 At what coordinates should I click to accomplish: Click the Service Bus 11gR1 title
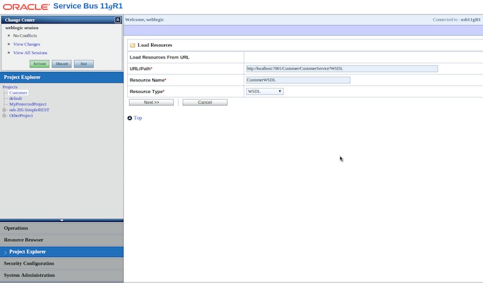pyautogui.click(x=88, y=6)
